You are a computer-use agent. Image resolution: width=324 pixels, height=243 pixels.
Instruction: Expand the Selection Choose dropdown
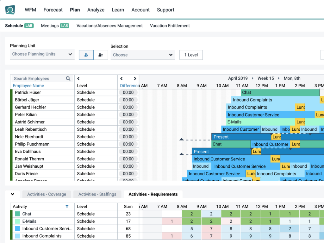tap(143, 55)
